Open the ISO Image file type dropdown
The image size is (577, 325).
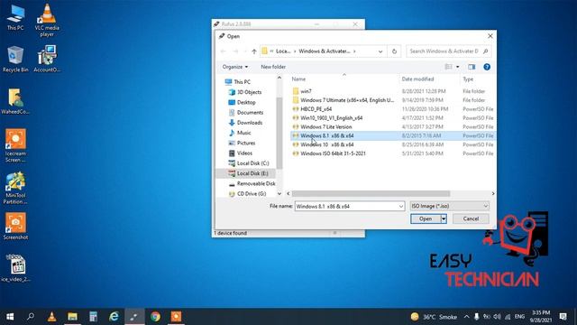tap(449, 206)
